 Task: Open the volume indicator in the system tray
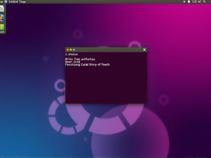[x=189, y=1]
